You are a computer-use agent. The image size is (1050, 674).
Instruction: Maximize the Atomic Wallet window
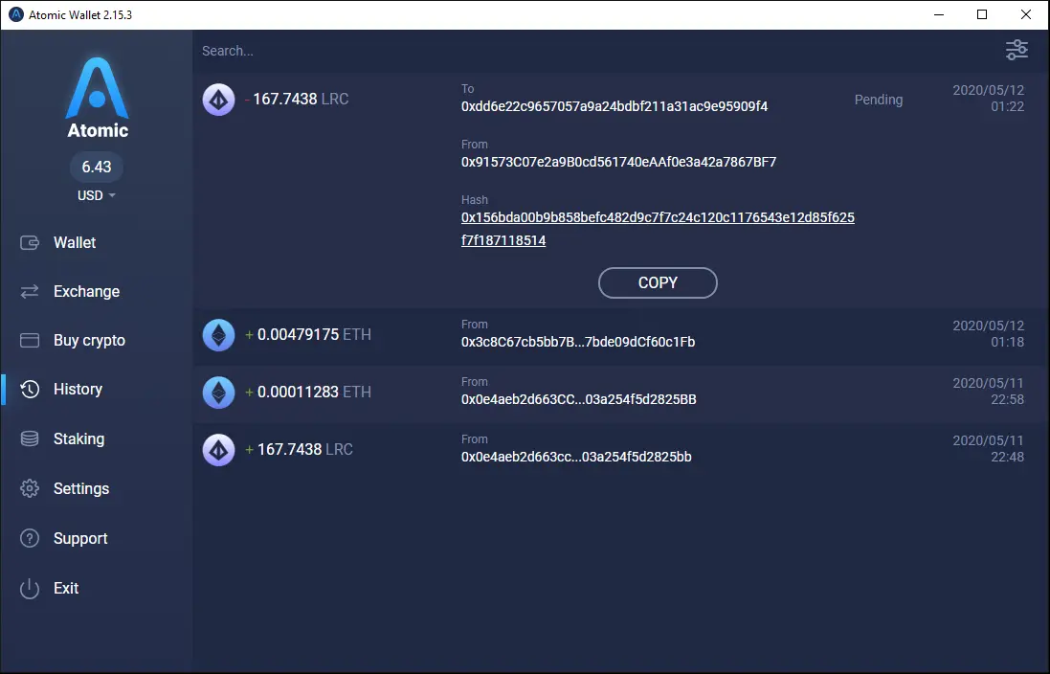tap(982, 14)
